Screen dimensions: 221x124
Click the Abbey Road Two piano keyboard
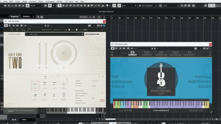75,111
